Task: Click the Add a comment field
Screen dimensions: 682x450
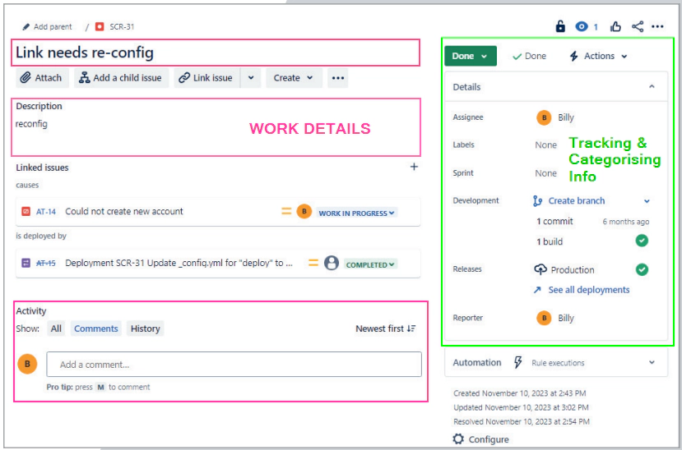Action: tap(234, 365)
